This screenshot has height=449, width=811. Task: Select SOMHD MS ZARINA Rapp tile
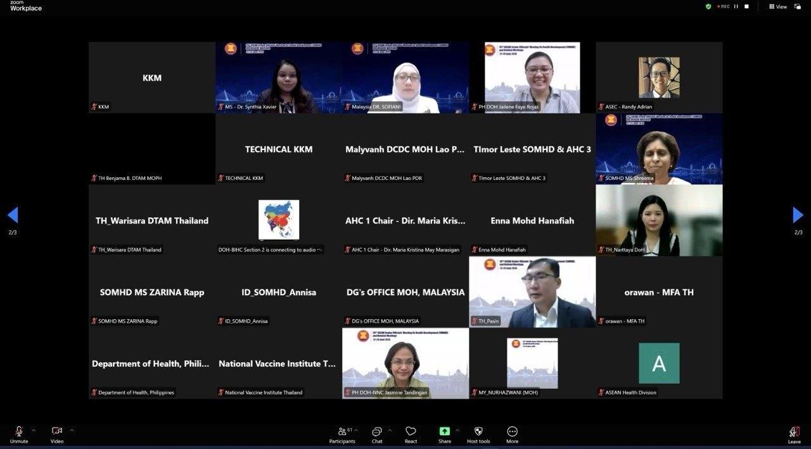point(152,292)
